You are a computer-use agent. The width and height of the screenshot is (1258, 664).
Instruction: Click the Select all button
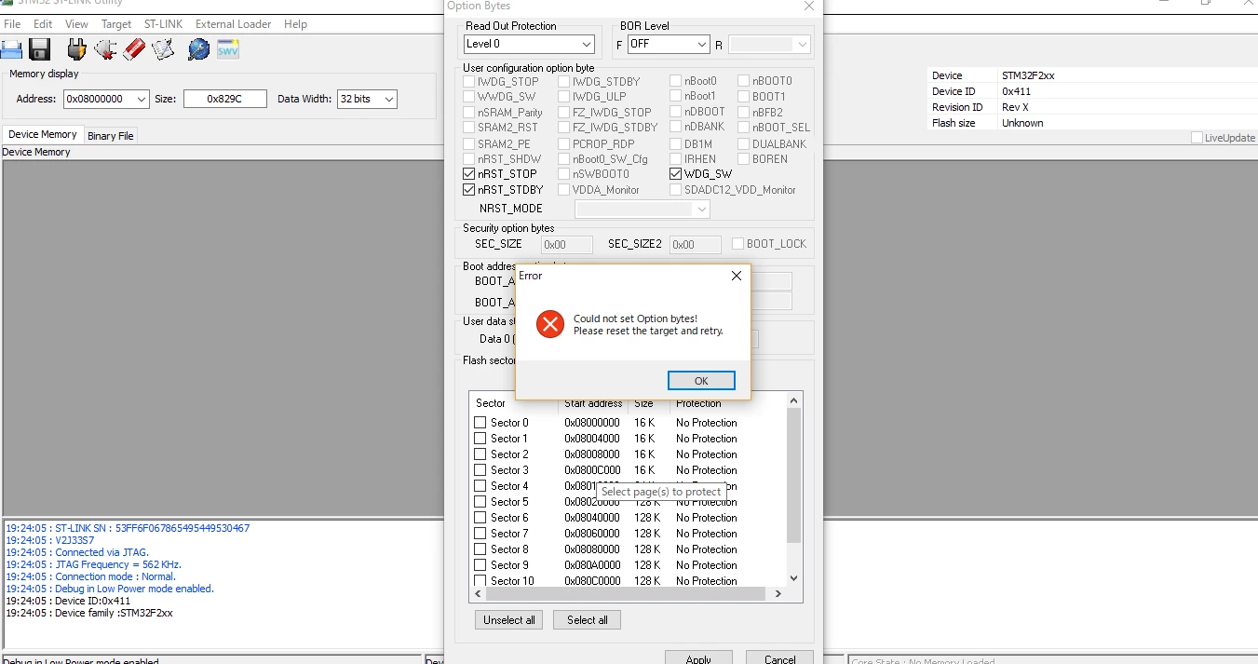point(588,620)
